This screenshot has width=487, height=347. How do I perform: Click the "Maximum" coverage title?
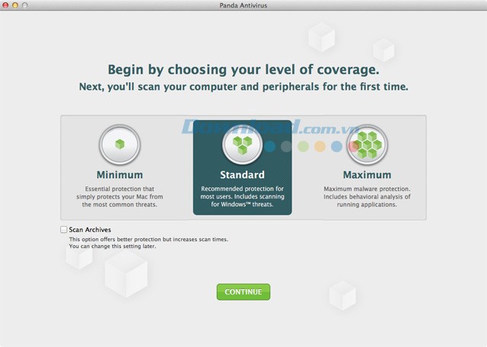click(x=367, y=175)
